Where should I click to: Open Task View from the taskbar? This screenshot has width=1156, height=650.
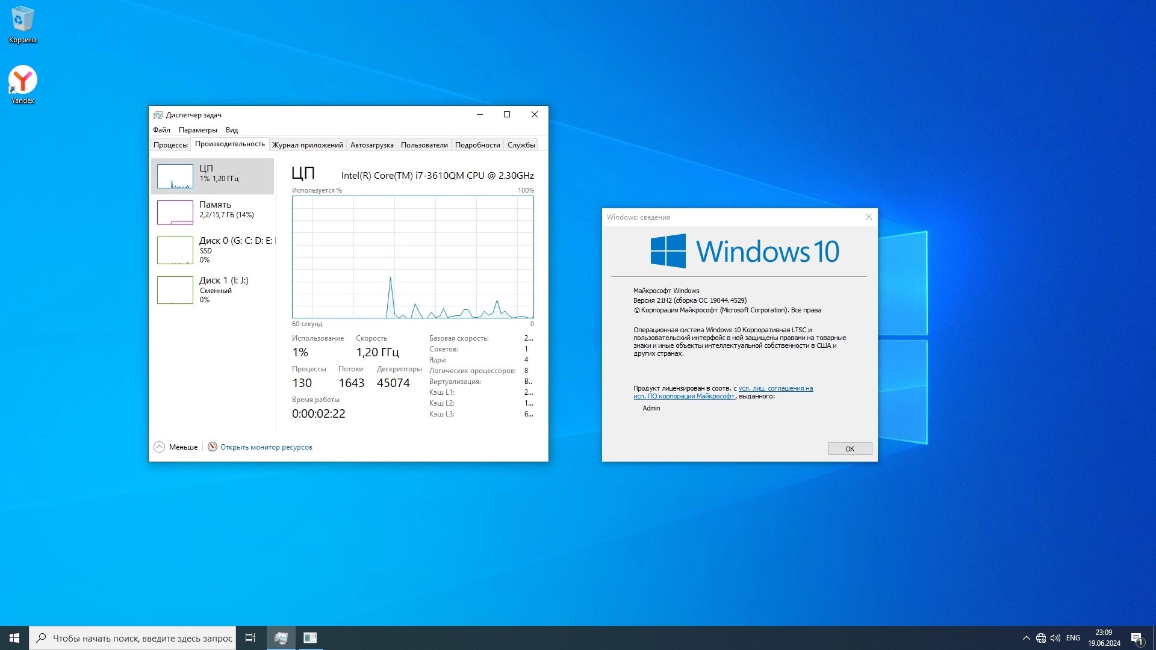click(250, 638)
